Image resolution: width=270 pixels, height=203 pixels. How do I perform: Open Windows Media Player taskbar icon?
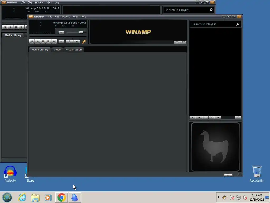click(48, 197)
